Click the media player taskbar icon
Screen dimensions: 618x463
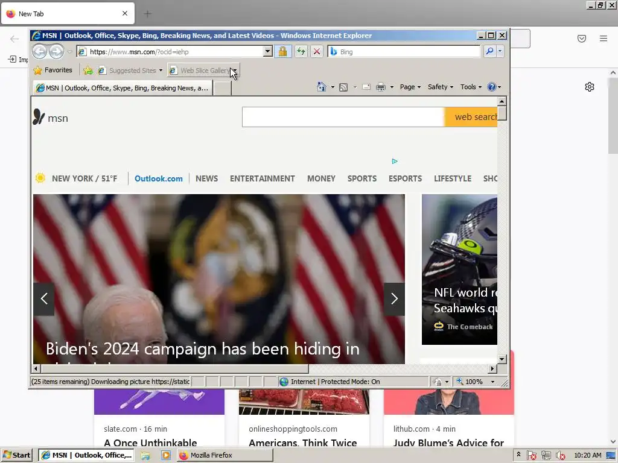click(165, 455)
